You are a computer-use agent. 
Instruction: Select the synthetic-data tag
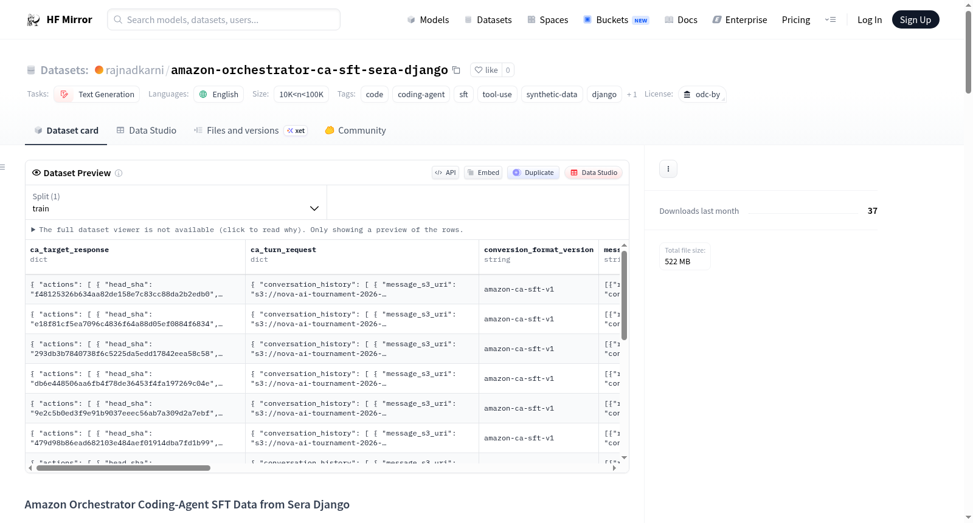552,94
